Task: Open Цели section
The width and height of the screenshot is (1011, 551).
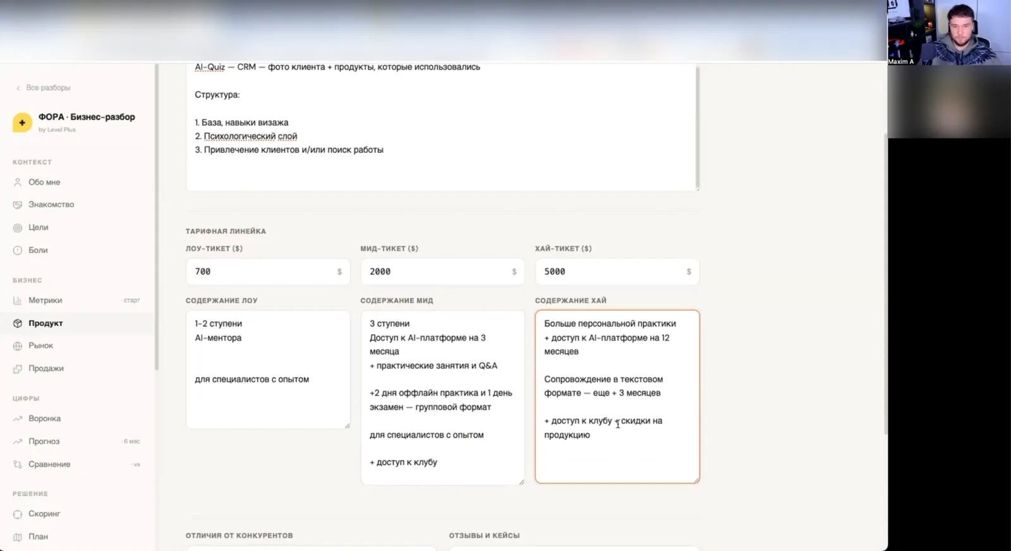Action: pyautogui.click(x=38, y=227)
